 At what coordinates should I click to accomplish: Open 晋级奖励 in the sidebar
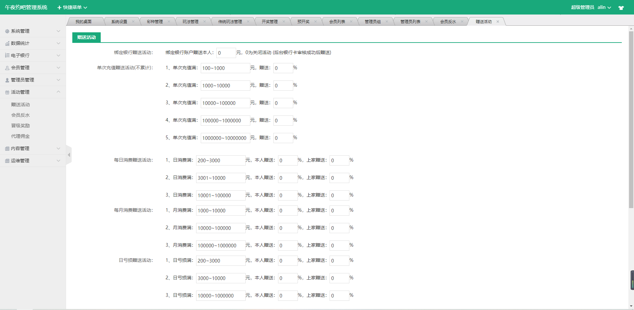tap(20, 126)
